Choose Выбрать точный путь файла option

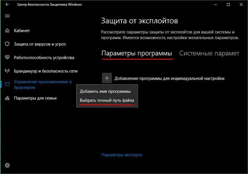point(107,101)
